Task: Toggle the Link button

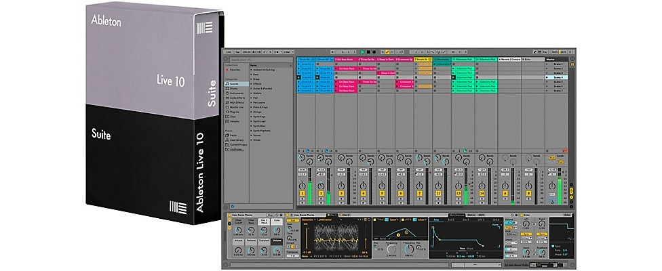Action: pyautogui.click(x=229, y=52)
